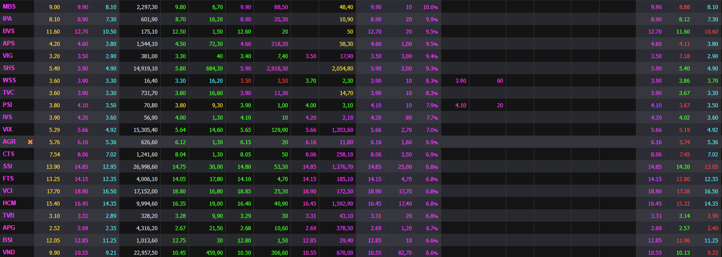Select the SHS ticker symbol
The width and height of the screenshot is (722, 257).
pyautogui.click(x=9, y=68)
